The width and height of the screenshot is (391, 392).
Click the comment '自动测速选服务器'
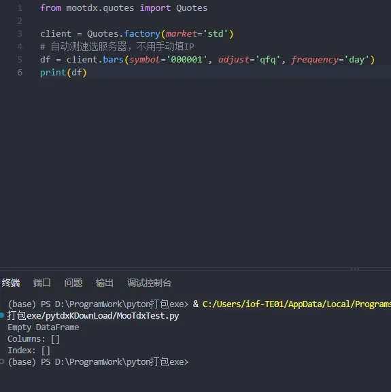[89, 46]
